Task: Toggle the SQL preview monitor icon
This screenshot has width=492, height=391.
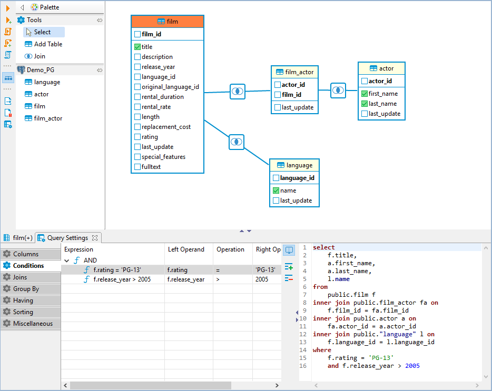Action: pos(289,250)
